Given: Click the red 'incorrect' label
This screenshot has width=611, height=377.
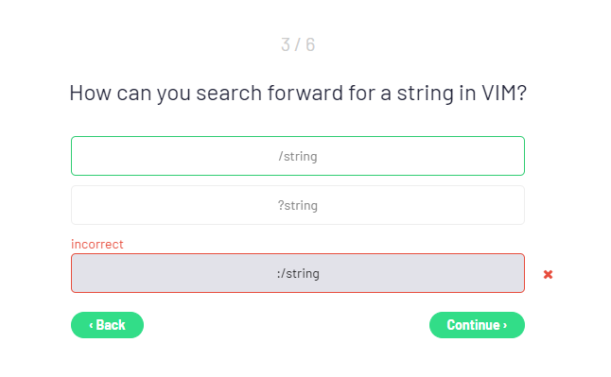Looking at the screenshot, I should coord(97,244).
